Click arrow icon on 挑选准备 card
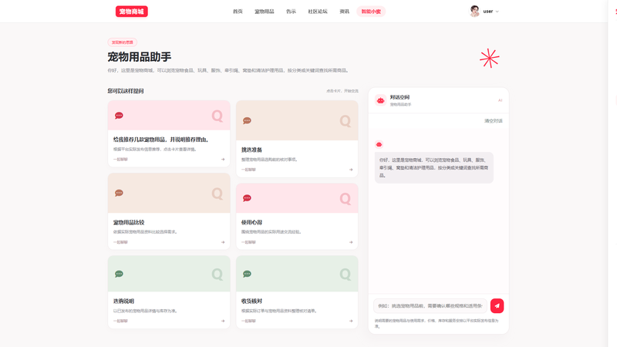The image size is (617, 347). (x=351, y=170)
